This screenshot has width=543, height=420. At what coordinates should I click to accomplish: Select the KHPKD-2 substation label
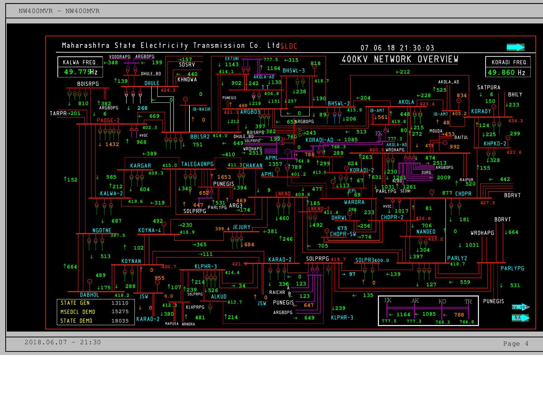click(495, 144)
